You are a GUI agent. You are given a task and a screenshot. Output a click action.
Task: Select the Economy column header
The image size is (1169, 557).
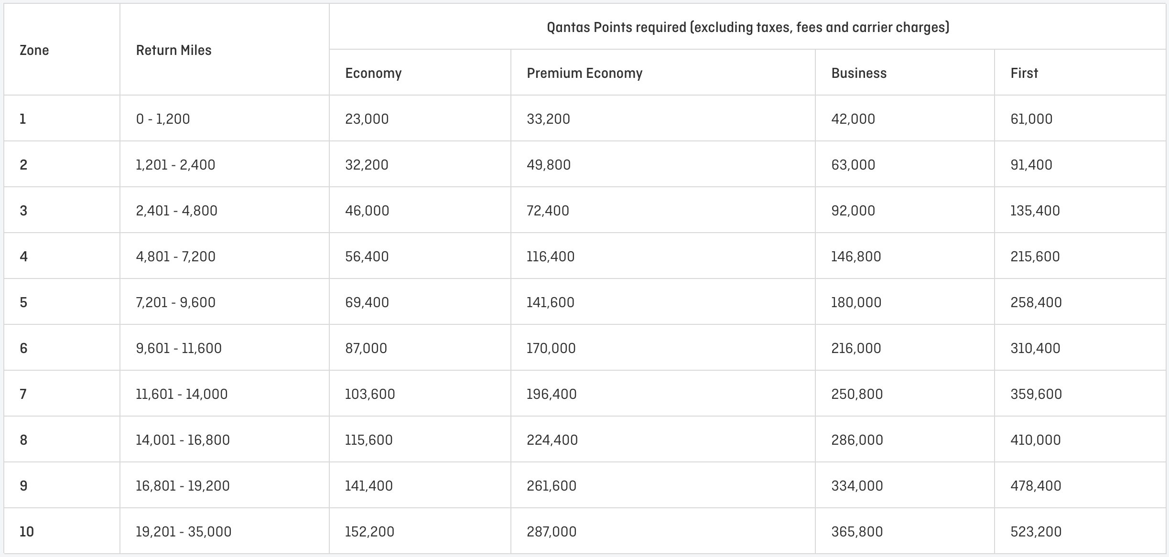click(x=373, y=73)
